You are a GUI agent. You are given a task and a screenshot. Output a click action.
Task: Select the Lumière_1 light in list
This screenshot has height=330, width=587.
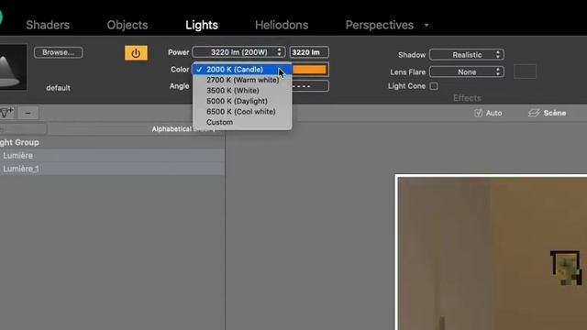pyautogui.click(x=112, y=169)
